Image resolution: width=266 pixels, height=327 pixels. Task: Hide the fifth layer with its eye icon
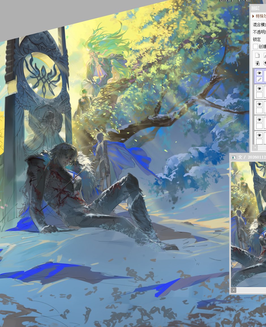pyautogui.click(x=259, y=135)
